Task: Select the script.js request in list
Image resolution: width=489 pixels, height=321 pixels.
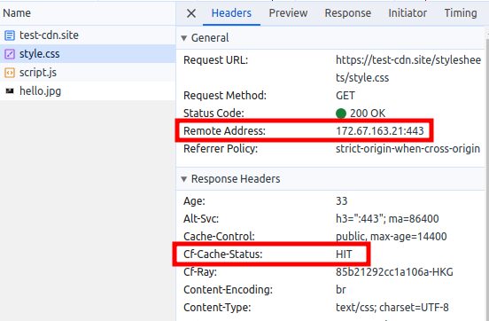Action: point(88,73)
